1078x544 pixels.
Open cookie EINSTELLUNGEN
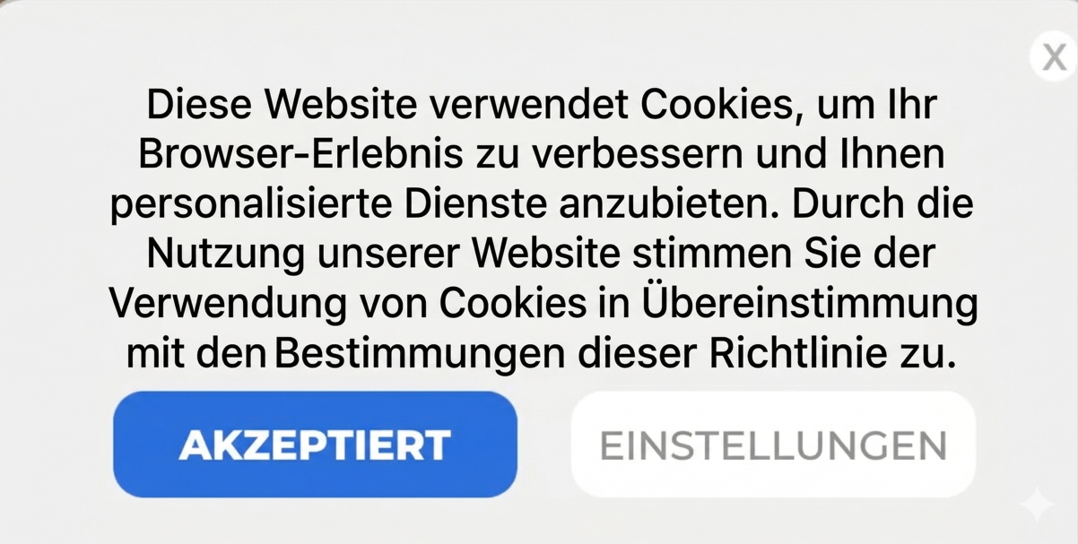[773, 445]
